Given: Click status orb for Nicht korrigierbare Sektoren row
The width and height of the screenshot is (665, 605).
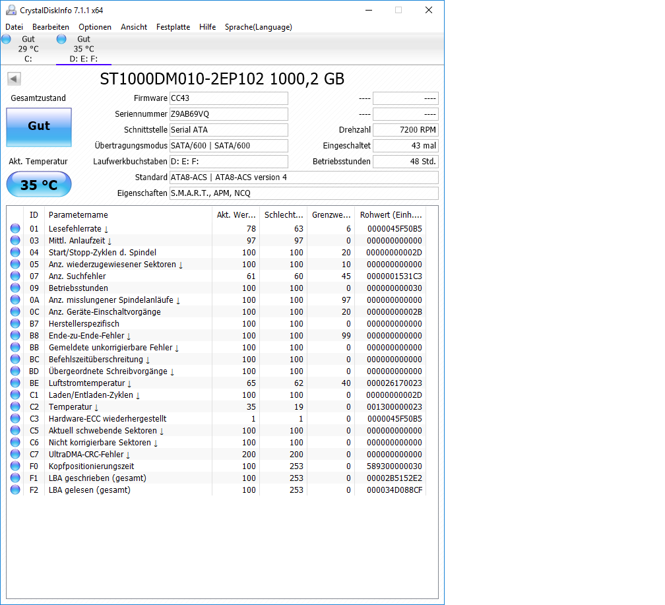Looking at the screenshot, I should click(x=15, y=442).
